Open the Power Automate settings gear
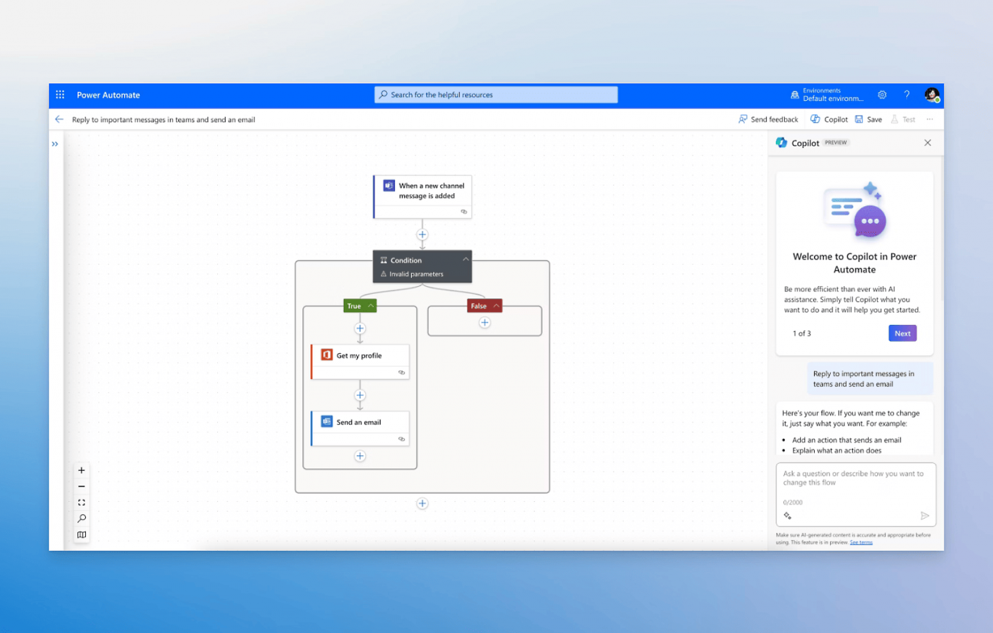Viewport: 993px width, 633px height. pos(882,94)
